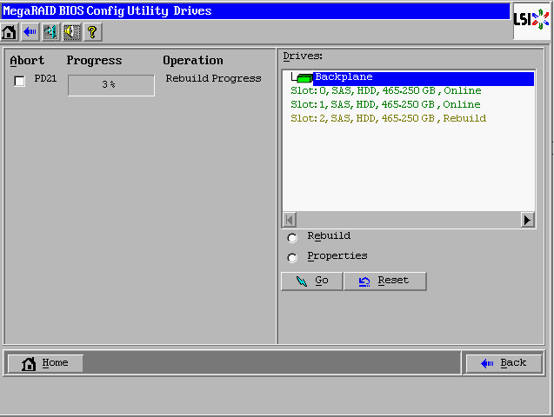Screen dimensions: 554x417
Task: Click the MegaRAID BIOS Config Utility title
Action: coord(107,11)
